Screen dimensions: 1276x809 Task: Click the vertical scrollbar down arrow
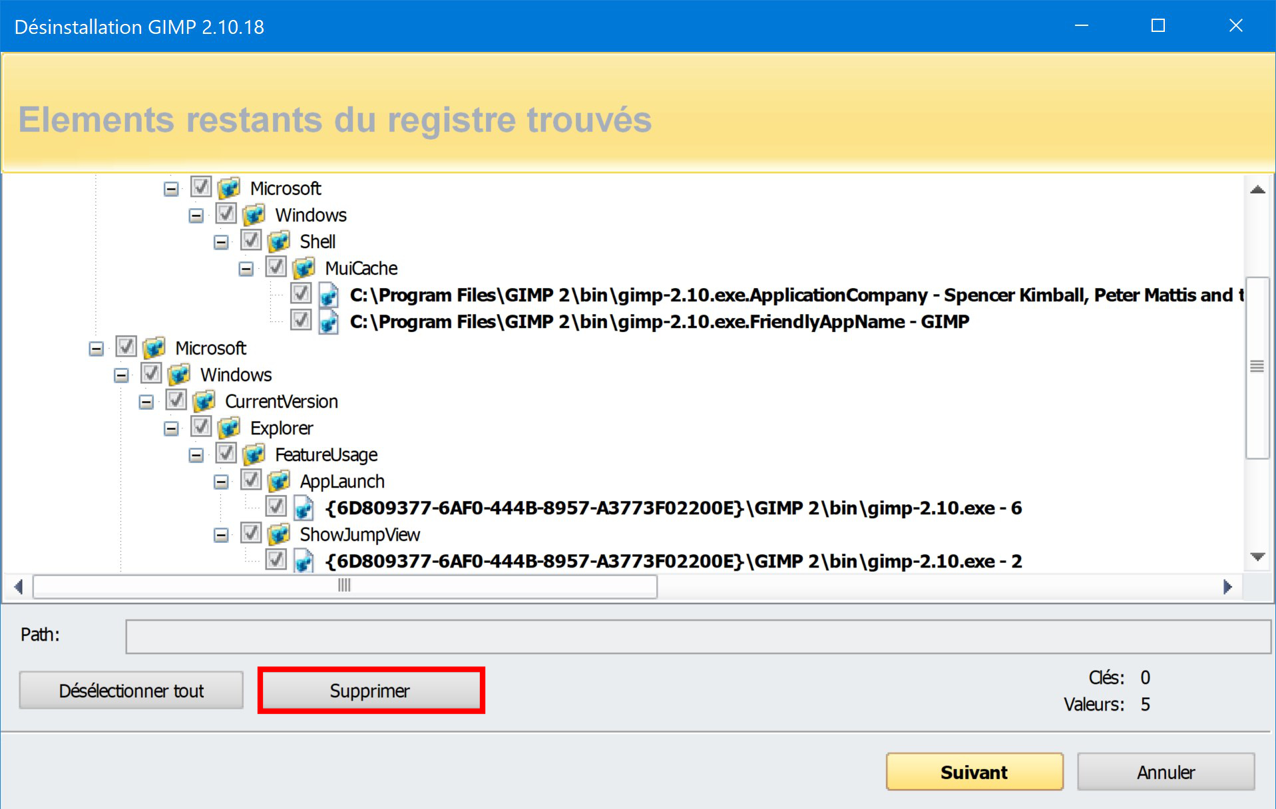point(1257,557)
